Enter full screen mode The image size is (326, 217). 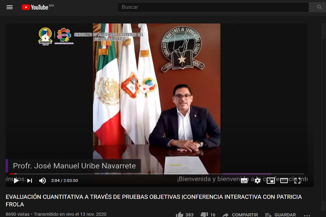pyautogui.click(x=297, y=180)
